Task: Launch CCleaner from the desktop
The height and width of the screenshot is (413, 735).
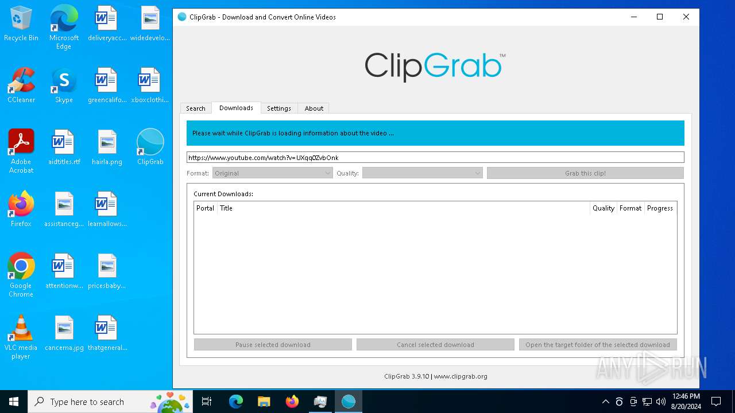Action: click(x=21, y=85)
